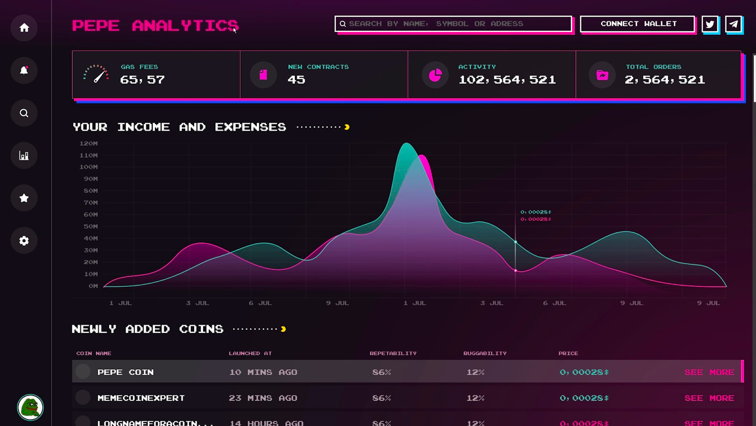Viewport: 756px width, 426px height.
Task: Click See More for Memecoinexpert
Action: [709, 398]
